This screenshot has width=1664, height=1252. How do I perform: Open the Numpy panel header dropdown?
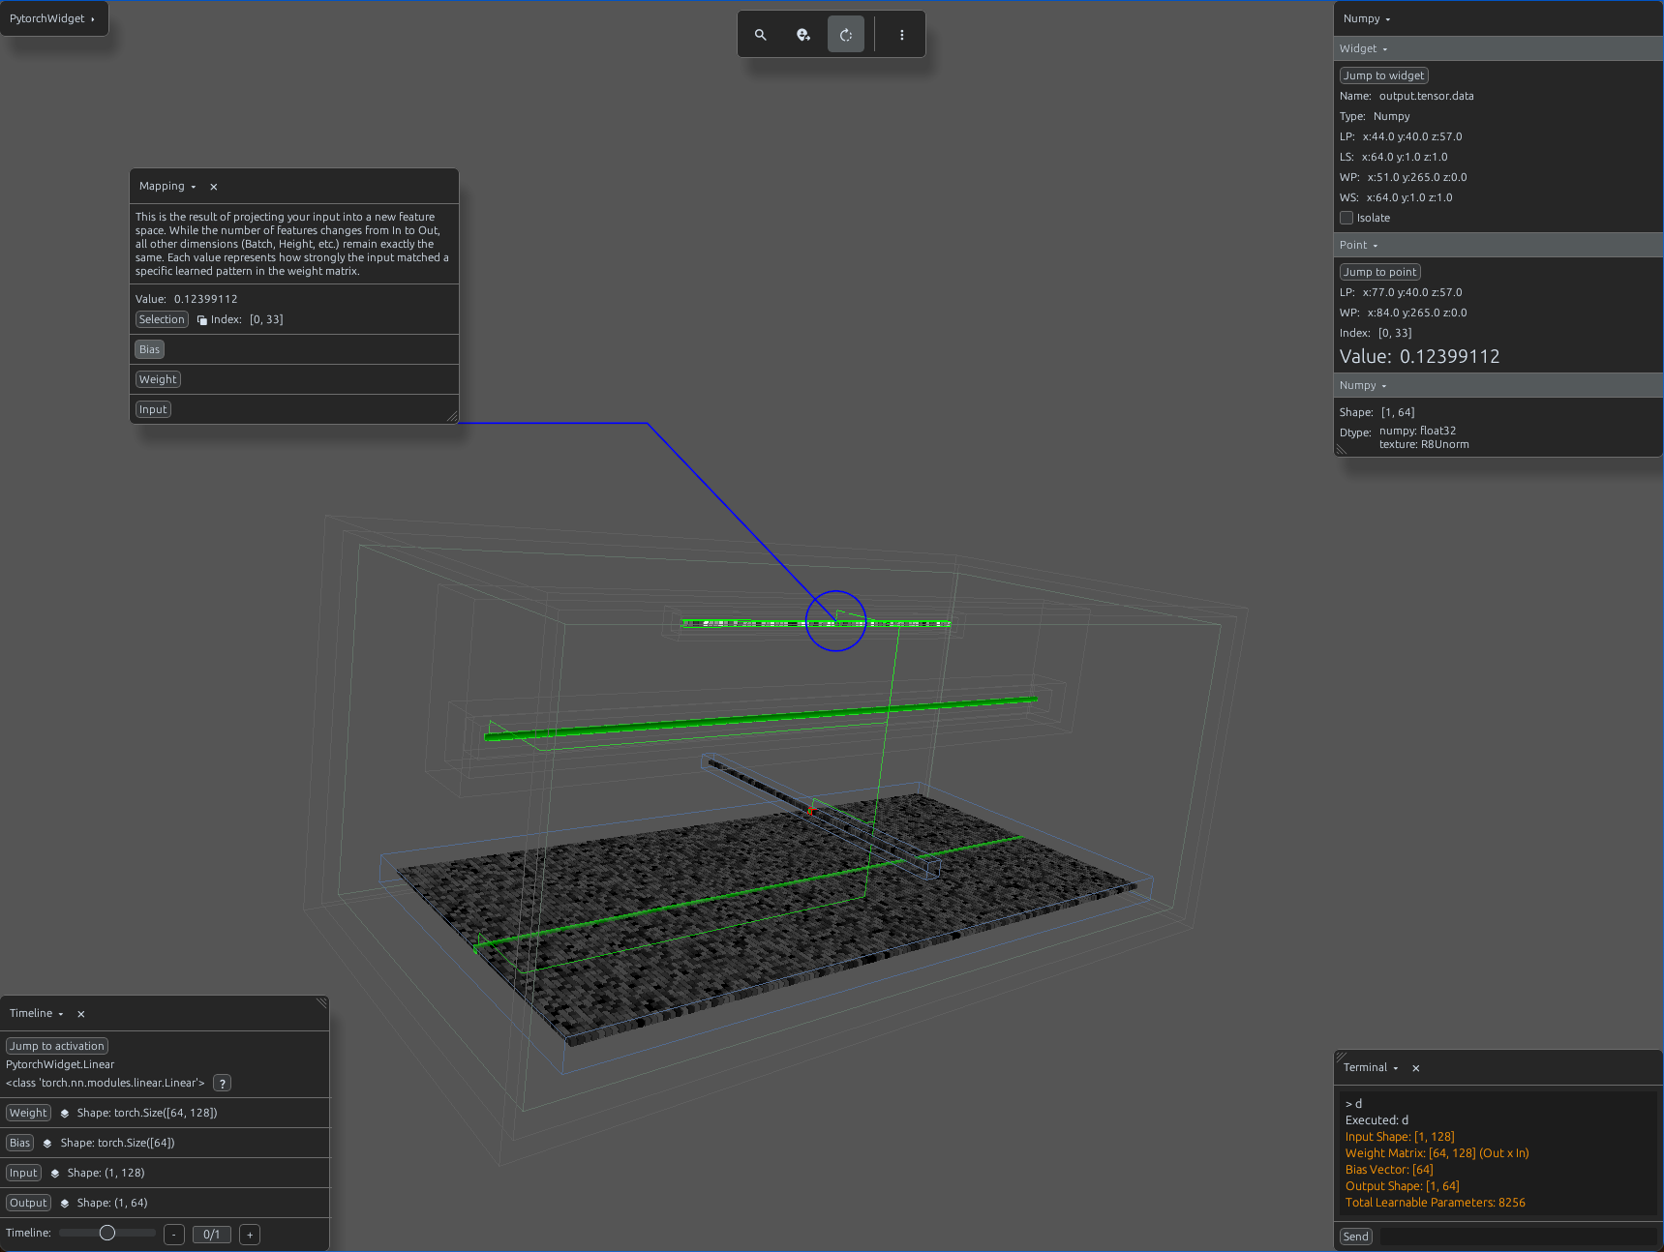click(x=1367, y=19)
